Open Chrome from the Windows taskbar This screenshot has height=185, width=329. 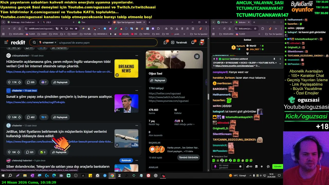click(112, 176)
